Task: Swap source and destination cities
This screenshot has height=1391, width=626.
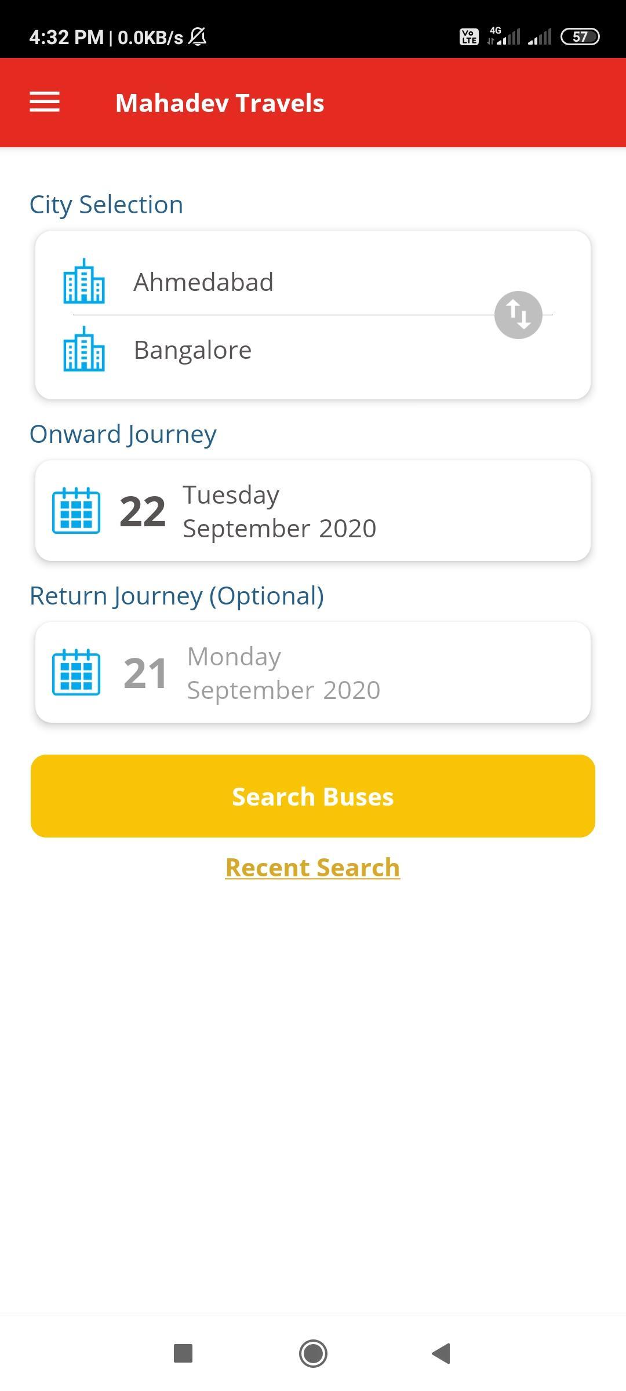Action: tap(518, 315)
